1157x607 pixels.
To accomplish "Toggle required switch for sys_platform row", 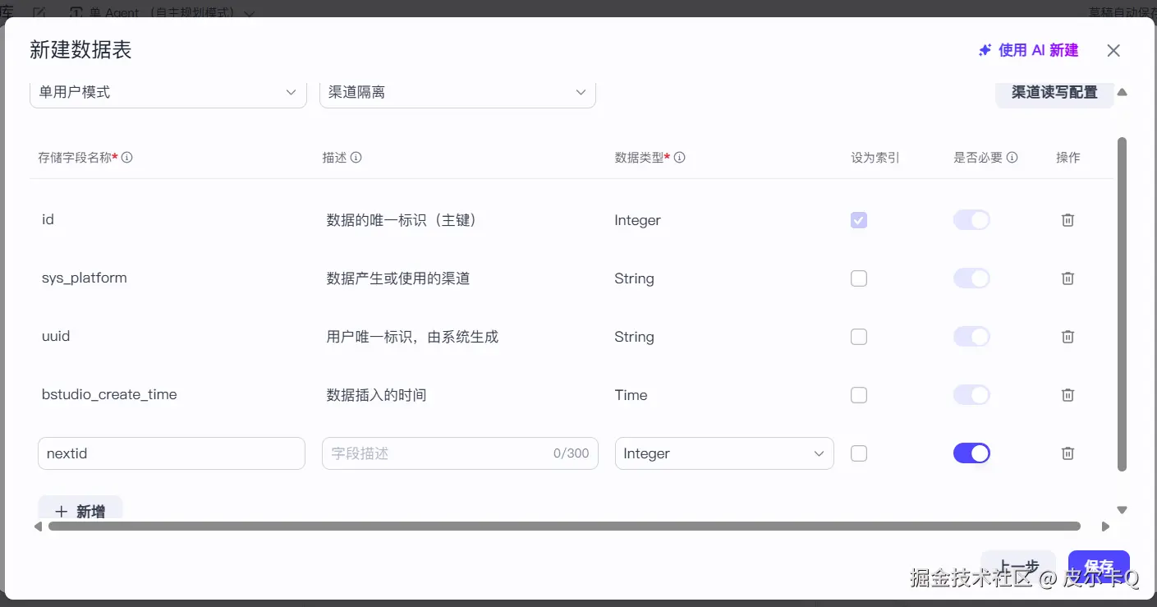I will (971, 278).
